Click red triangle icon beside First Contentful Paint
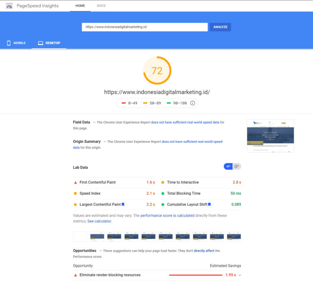Viewport: 313px width, 288px height. [75, 182]
